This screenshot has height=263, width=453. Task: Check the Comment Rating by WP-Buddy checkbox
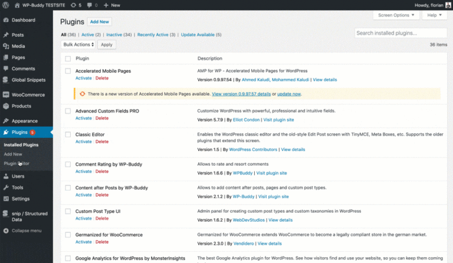click(68, 165)
